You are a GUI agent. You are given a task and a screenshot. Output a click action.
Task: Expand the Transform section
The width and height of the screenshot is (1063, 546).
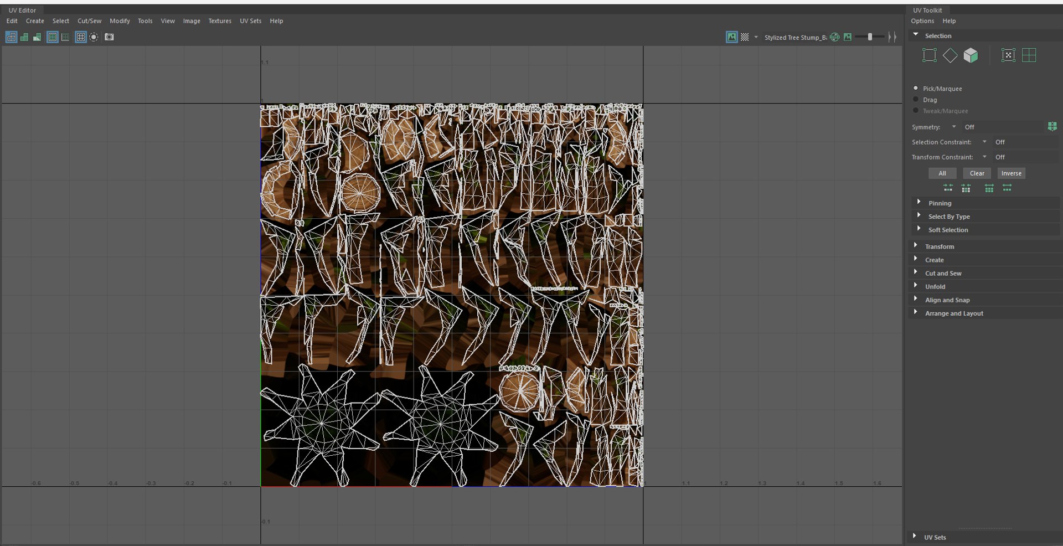coord(916,245)
